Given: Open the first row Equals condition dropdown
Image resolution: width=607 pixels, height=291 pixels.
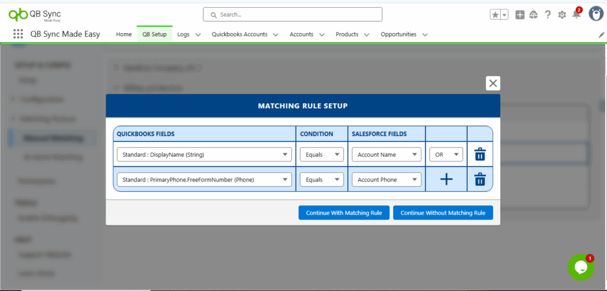Looking at the screenshot, I should [322, 154].
